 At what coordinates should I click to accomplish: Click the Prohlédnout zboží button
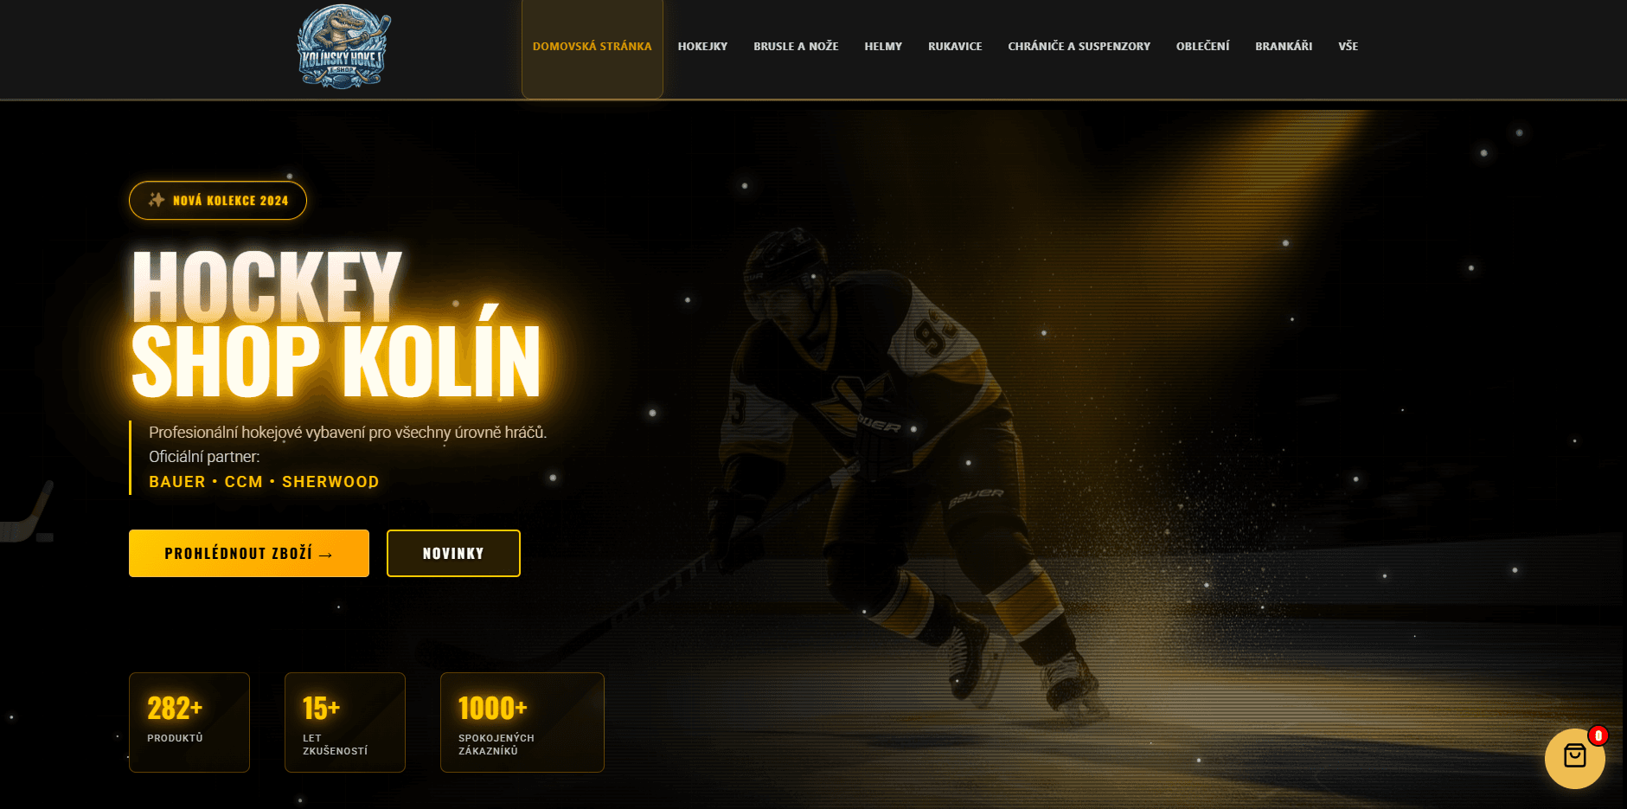point(249,553)
